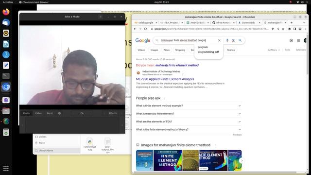Open Activities overview
The image size is (311, 175).
click(x=8, y=2)
